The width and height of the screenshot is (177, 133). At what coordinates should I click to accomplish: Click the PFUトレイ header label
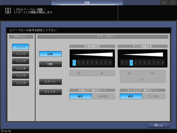pos(21,37)
